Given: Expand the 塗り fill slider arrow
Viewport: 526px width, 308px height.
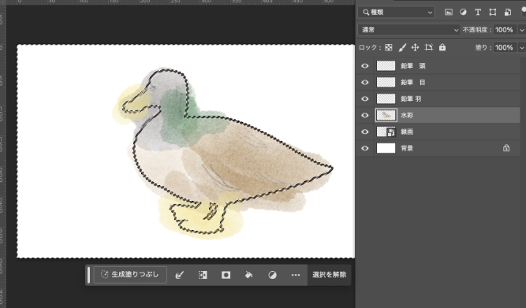Looking at the screenshot, I should [521, 48].
